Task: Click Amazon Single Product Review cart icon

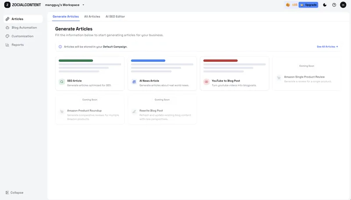Action: click(279, 78)
